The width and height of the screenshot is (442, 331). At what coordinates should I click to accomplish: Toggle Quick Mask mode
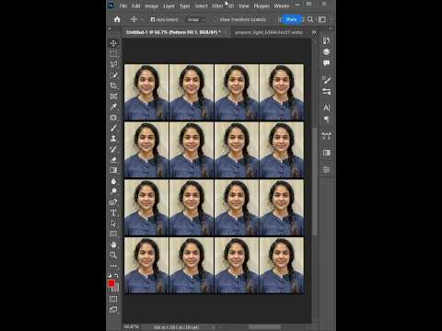[113, 299]
